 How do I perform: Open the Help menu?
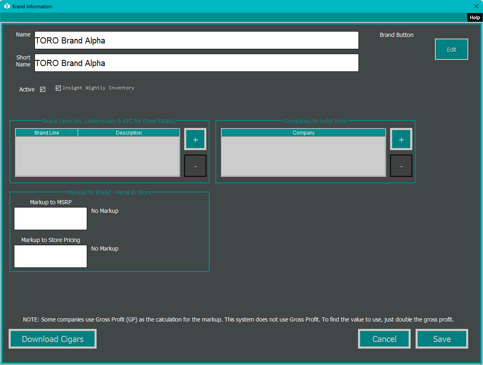(x=475, y=18)
